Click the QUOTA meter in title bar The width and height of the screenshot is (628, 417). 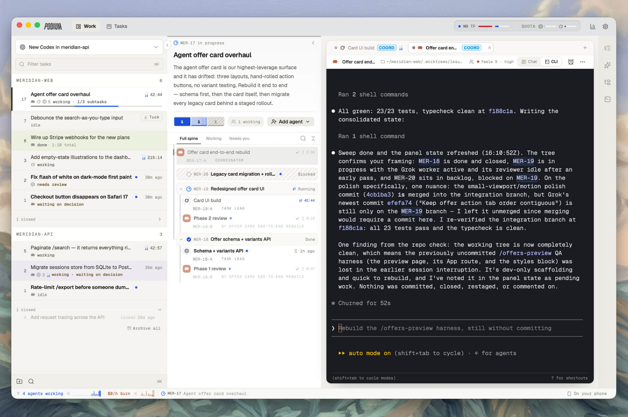[x=549, y=26]
